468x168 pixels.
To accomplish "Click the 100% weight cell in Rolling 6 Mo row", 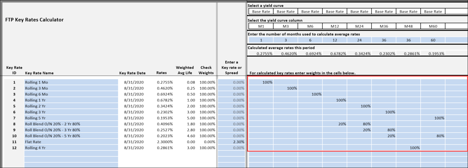I will pos(310,94).
